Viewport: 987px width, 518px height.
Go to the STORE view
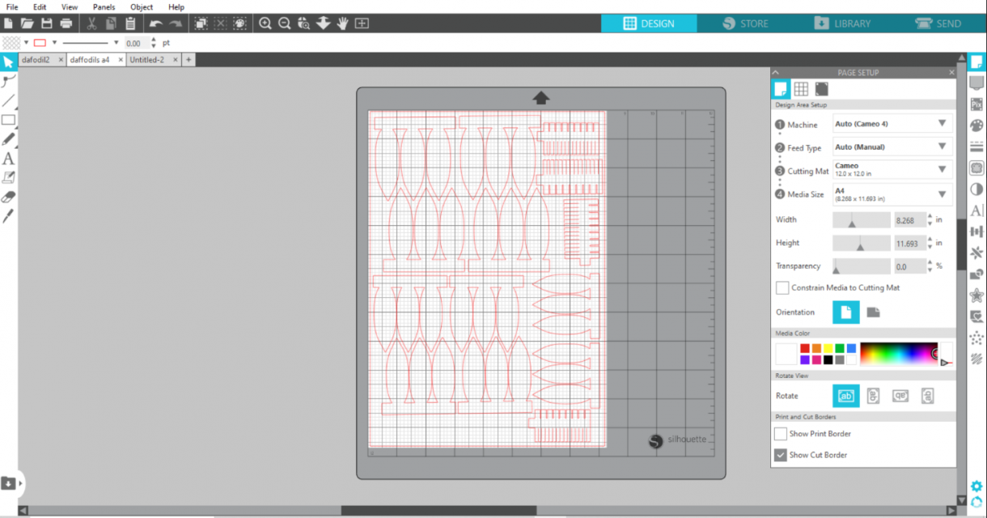(745, 23)
